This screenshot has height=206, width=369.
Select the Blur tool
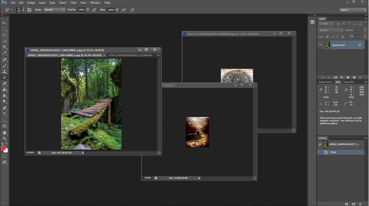tap(4, 96)
